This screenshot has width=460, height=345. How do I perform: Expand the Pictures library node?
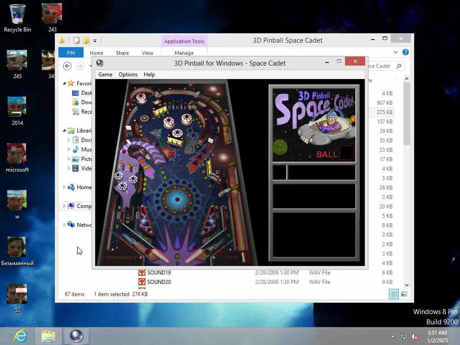point(69,159)
